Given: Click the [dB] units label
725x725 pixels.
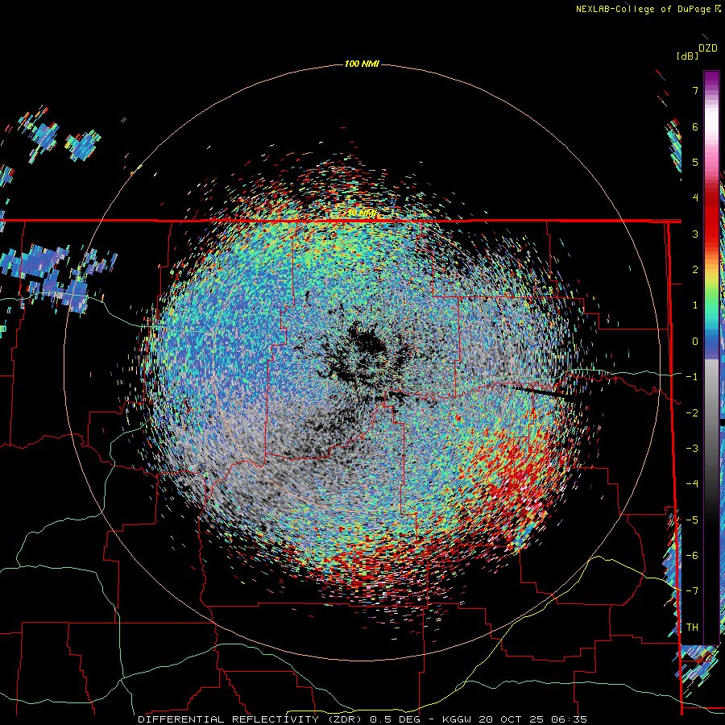Looking at the screenshot, I should [687, 56].
